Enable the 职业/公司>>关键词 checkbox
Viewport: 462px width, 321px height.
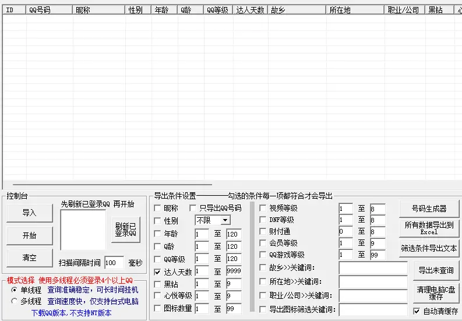point(263,295)
